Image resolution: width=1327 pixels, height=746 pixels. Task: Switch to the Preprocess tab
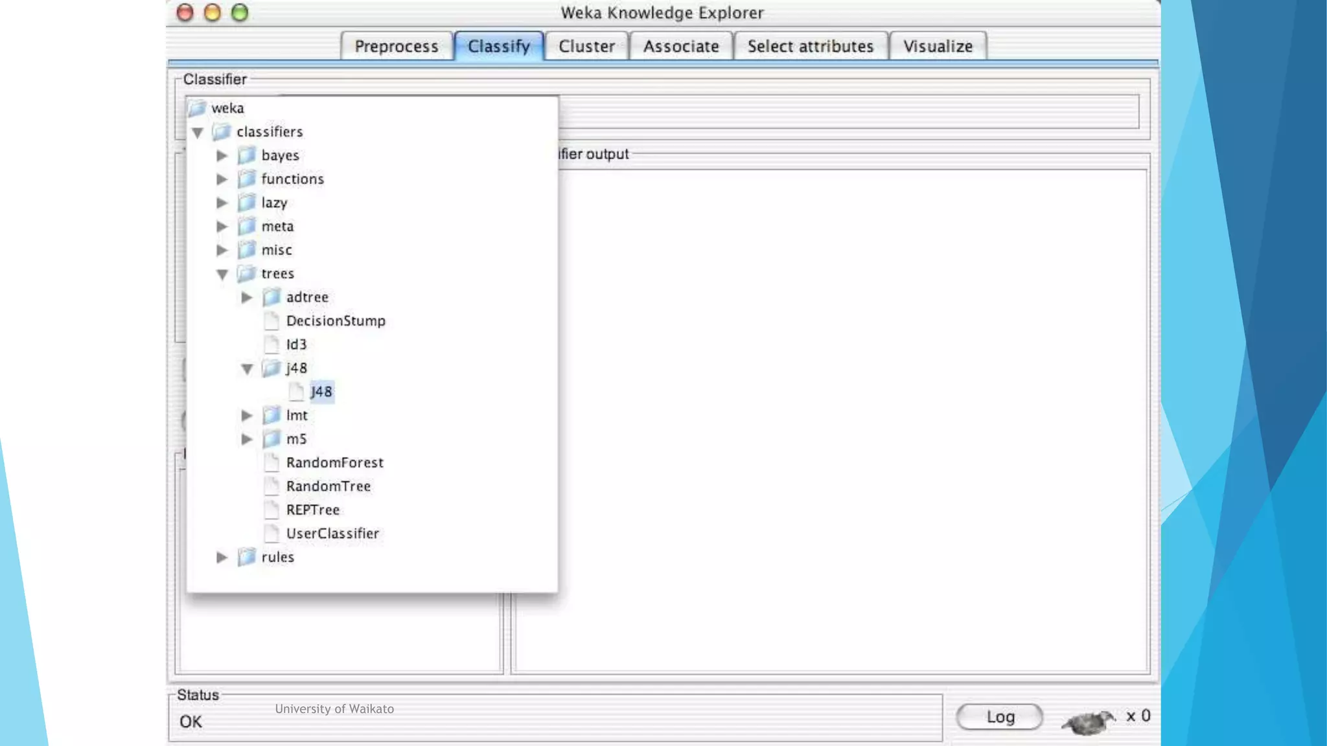(396, 47)
